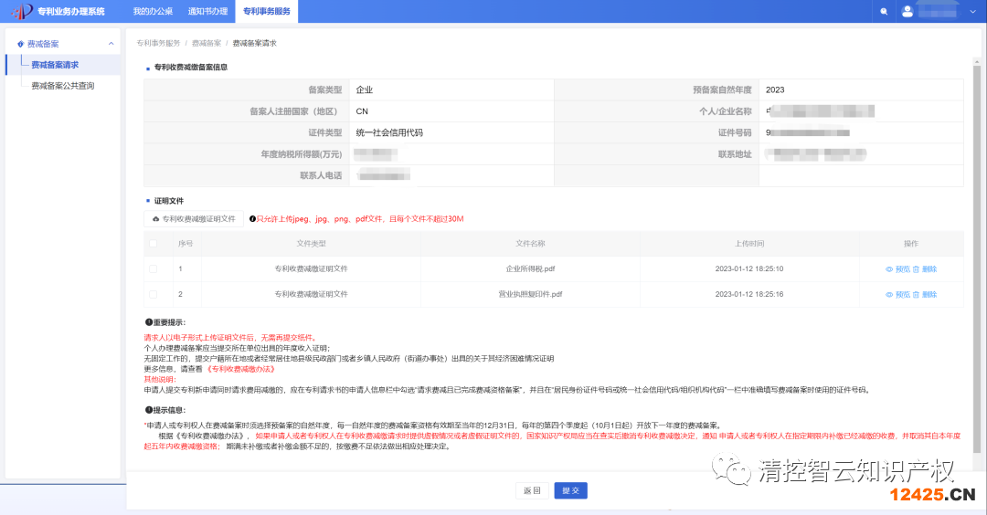Click eye preview icon for 企业所得税.pdf
Image resolution: width=987 pixels, height=515 pixels.
click(x=888, y=269)
